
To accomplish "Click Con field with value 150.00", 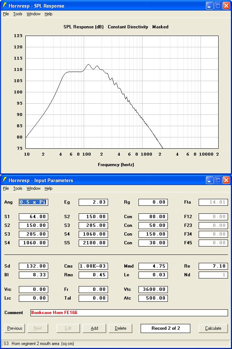I will coord(153,234).
